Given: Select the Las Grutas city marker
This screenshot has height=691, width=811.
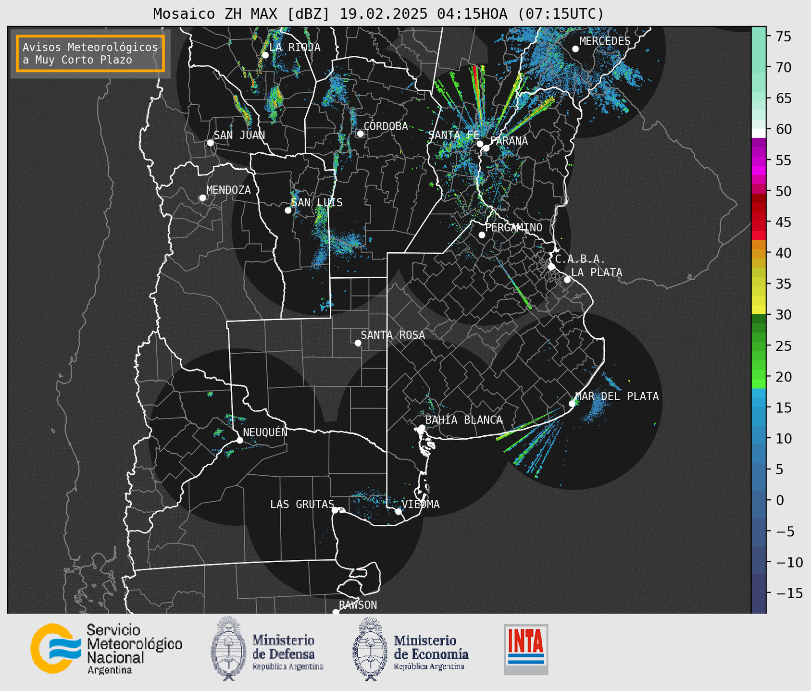Looking at the screenshot, I should click(x=335, y=510).
